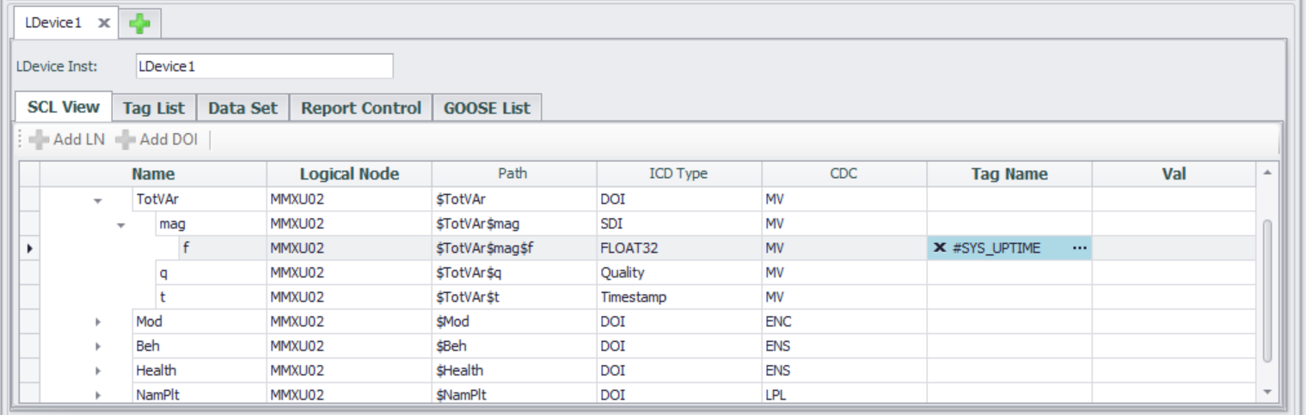Switch to the Tag List tab
The height and width of the screenshot is (415, 1306).
154,108
